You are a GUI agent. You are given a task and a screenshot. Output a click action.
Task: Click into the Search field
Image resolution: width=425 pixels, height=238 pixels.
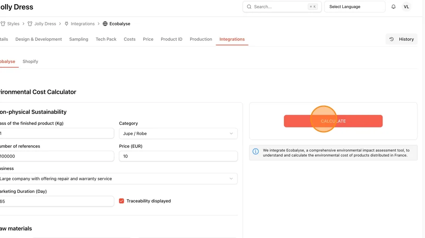click(282, 7)
